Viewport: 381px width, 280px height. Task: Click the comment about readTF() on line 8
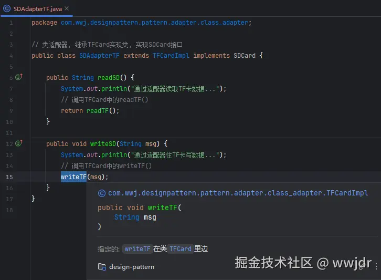click(104, 100)
